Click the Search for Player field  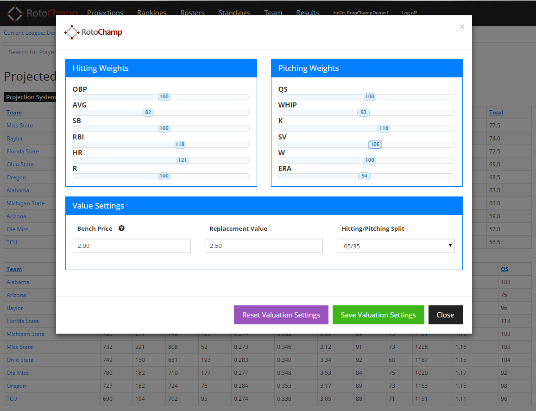coord(30,52)
